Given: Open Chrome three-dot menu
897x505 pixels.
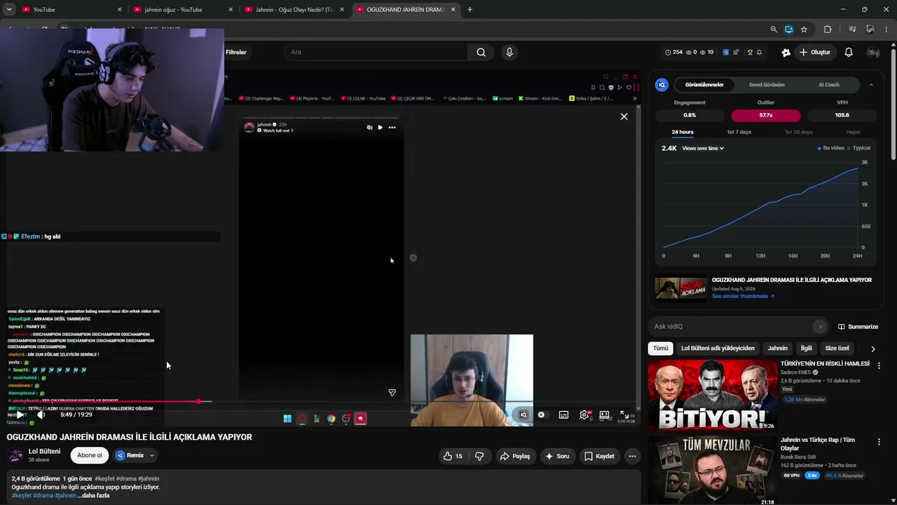Looking at the screenshot, I should click(x=887, y=29).
